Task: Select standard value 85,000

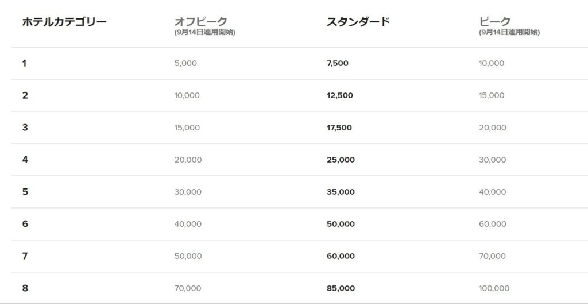Action: pos(341,288)
